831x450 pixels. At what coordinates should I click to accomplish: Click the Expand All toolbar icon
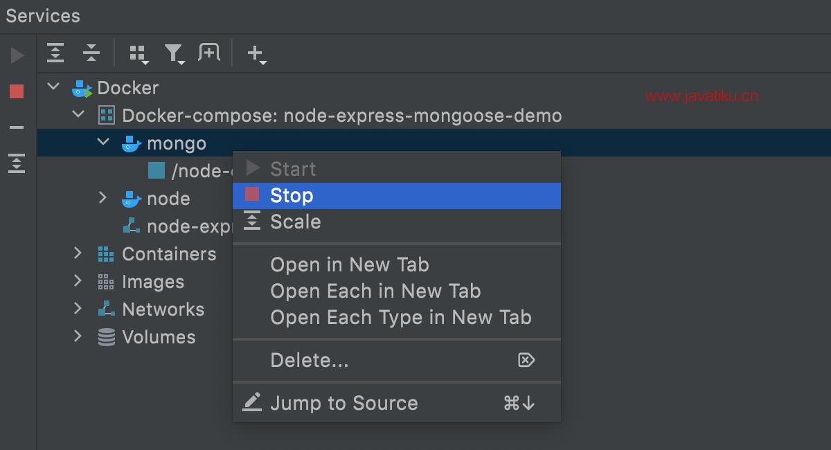pos(55,53)
